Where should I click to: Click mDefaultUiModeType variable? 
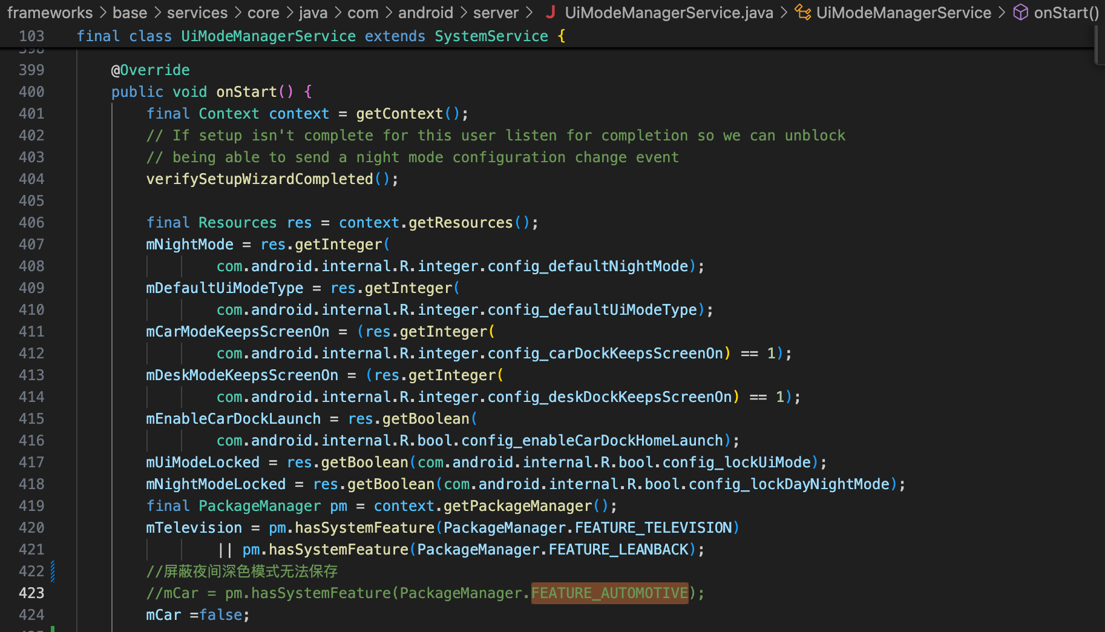coord(225,288)
